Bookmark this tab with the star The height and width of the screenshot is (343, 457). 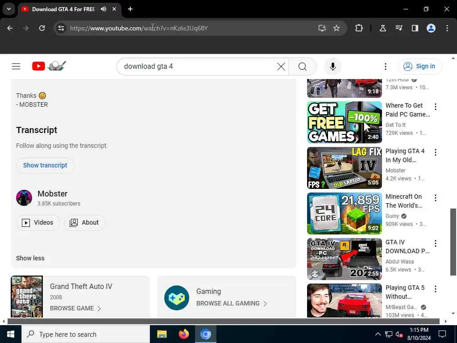click(337, 28)
